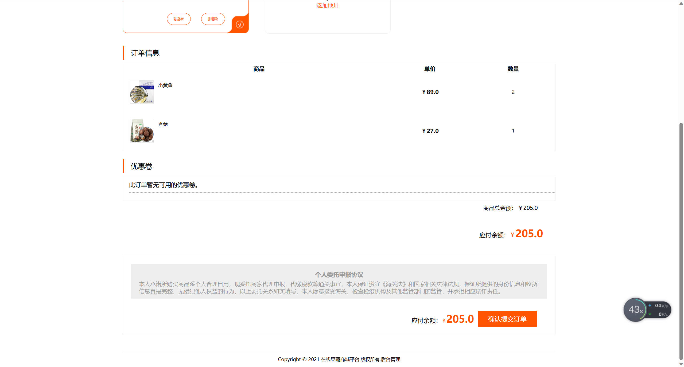Click the scrollbar up arrow at top right
The width and height of the screenshot is (684, 367).
[681, 3]
